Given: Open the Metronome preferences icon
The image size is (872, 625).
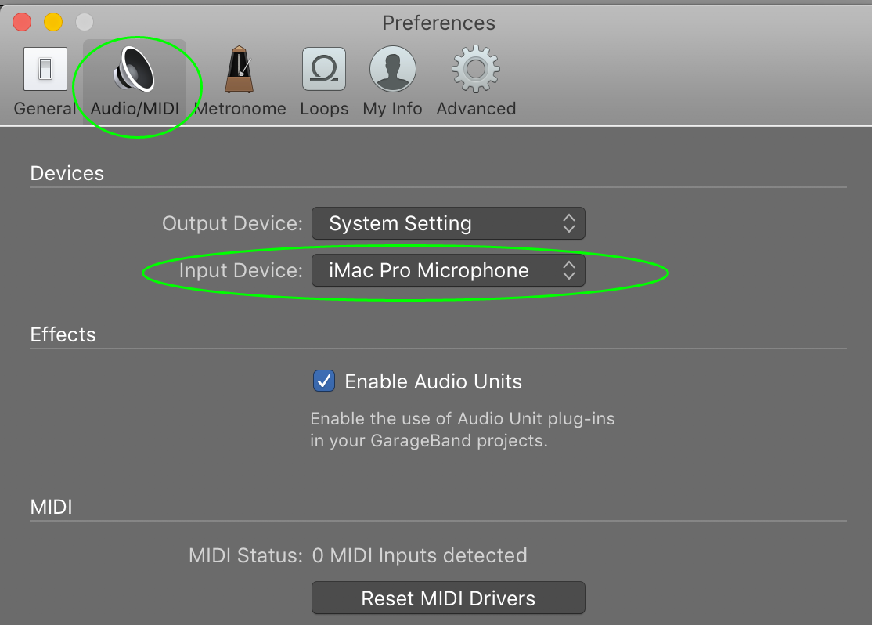Looking at the screenshot, I should 239,69.
